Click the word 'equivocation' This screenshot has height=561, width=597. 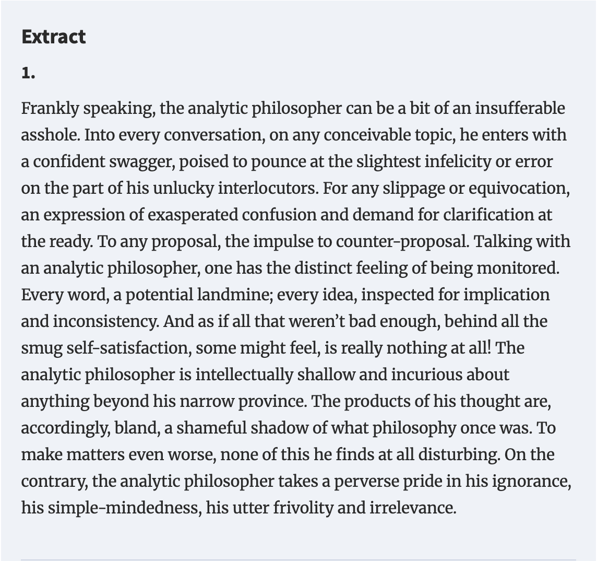(519, 189)
